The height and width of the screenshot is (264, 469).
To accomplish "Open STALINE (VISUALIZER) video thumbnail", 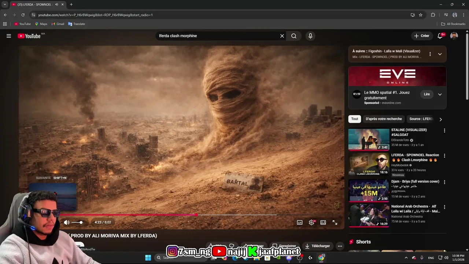I will coord(369,139).
